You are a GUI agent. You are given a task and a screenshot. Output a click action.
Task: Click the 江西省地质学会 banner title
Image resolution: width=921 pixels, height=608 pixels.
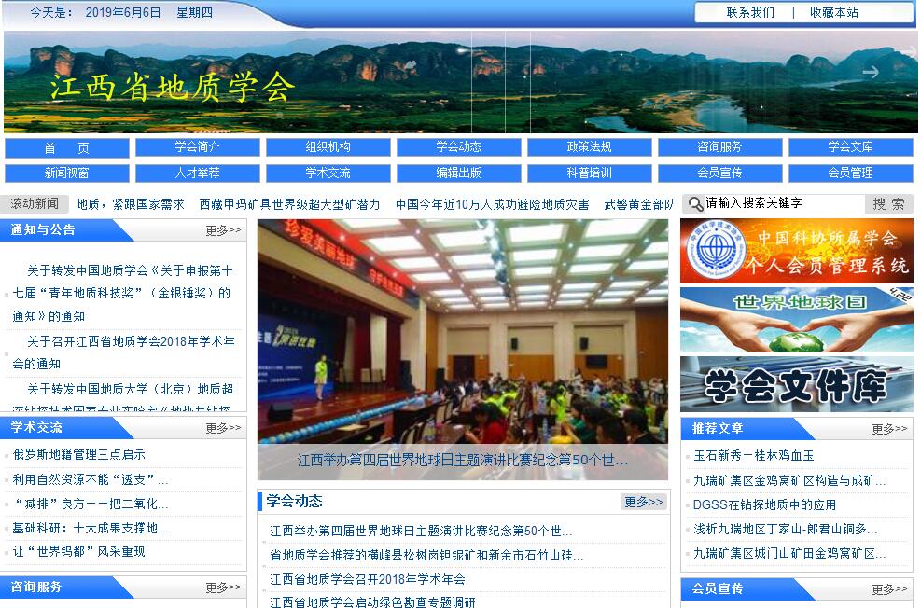point(172,88)
